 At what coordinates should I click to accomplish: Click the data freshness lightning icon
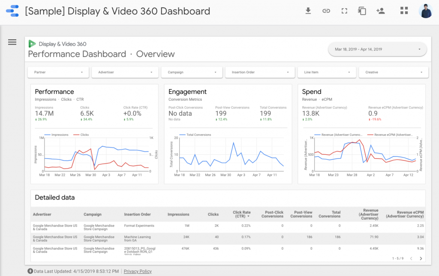point(30,271)
